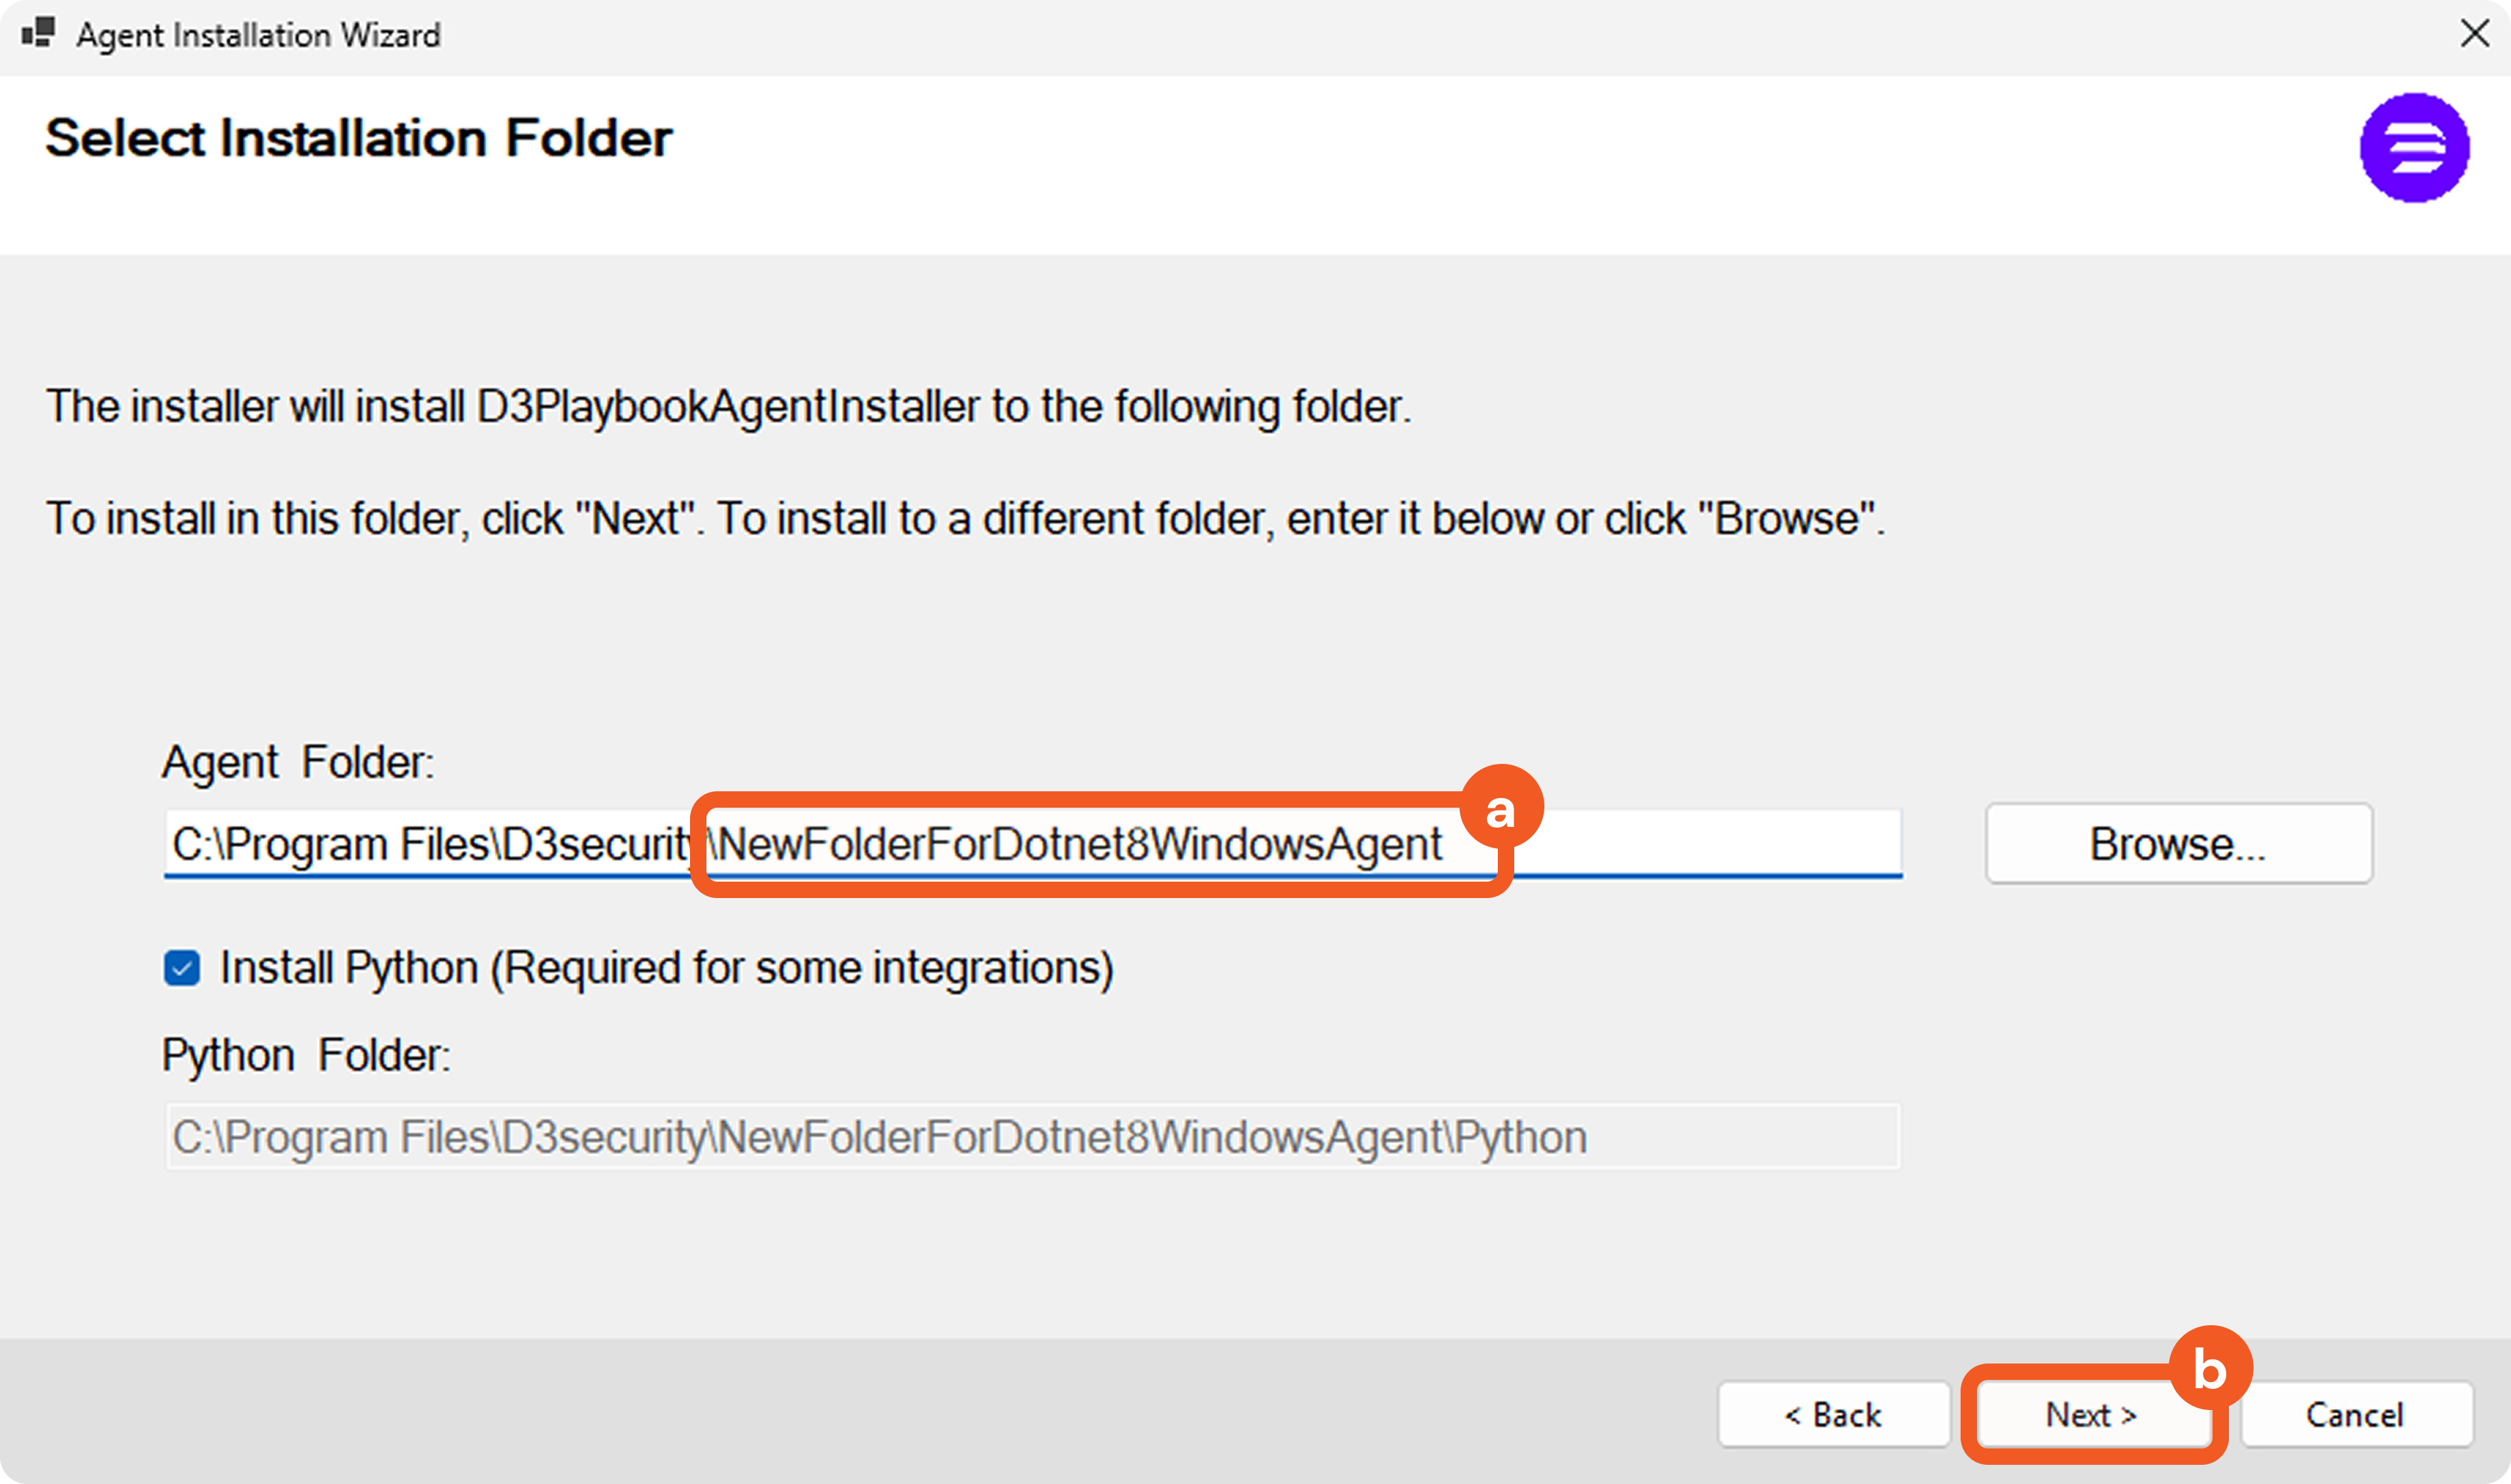Image resolution: width=2511 pixels, height=1484 pixels.
Task: Click the 'Install Python (Required for some integrations)' label
Action: click(666, 968)
